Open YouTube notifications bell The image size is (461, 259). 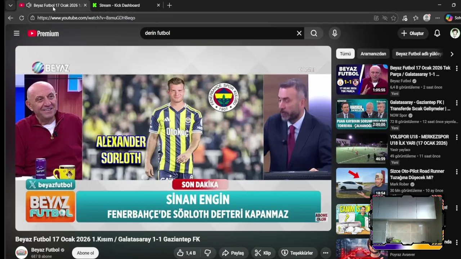(437, 33)
